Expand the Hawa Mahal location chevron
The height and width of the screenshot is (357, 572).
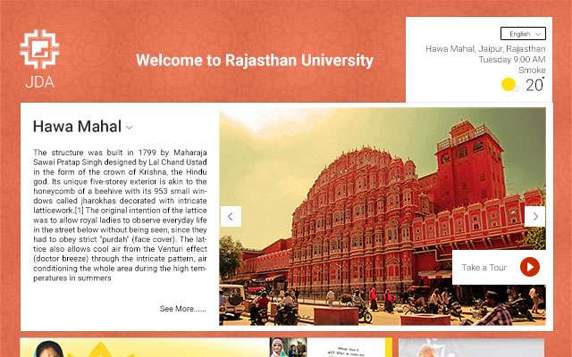click(129, 128)
